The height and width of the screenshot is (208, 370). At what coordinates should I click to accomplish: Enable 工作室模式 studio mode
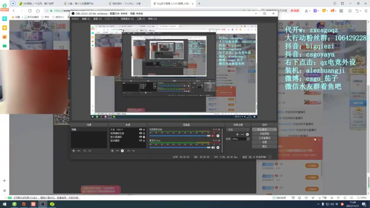coord(264,138)
